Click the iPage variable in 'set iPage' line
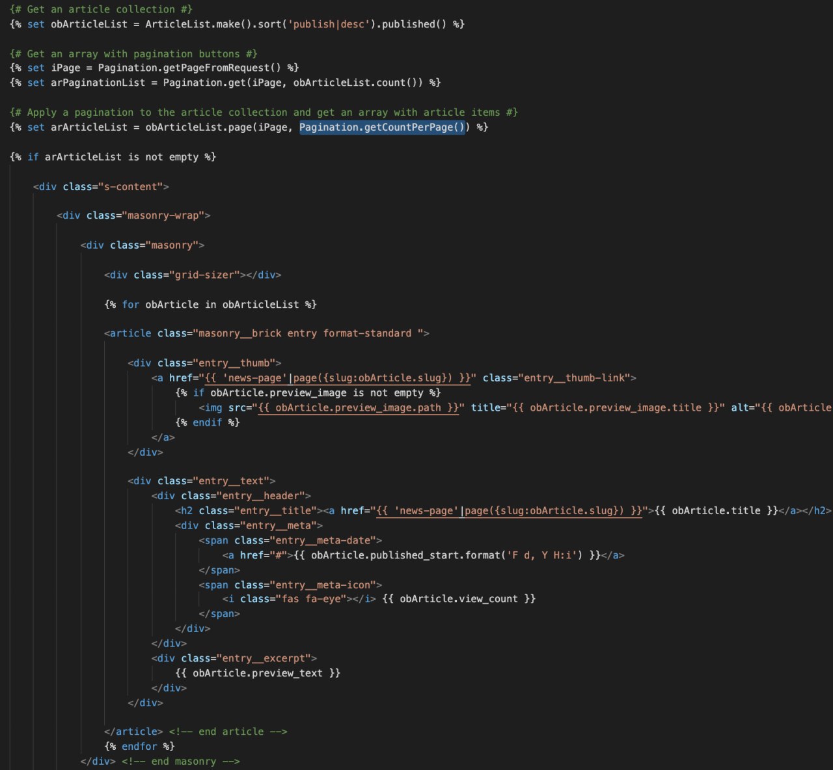Image resolution: width=833 pixels, height=770 pixels. pos(66,68)
